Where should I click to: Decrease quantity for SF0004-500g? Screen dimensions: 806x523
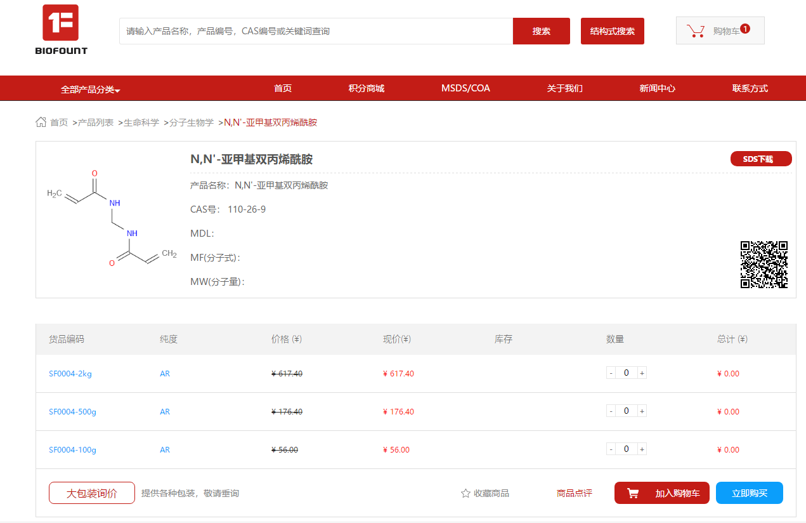(611, 411)
